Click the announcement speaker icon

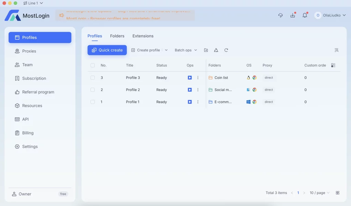61,15
